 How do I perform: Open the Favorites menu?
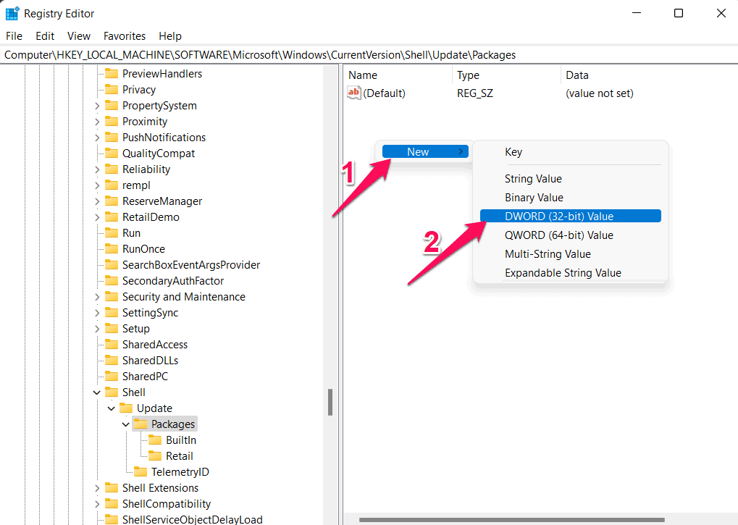(x=124, y=35)
